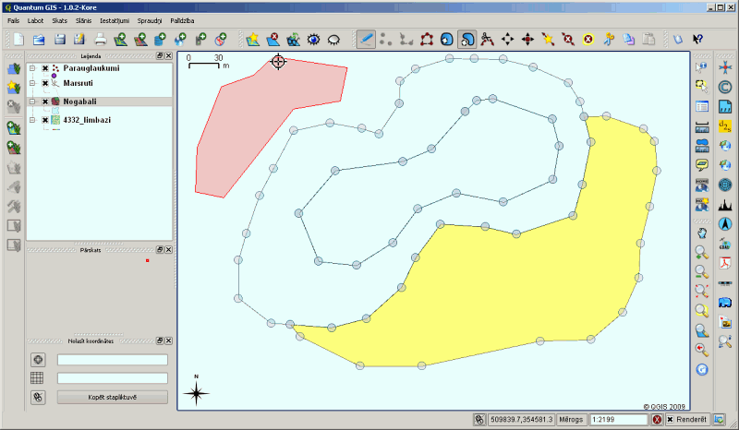739x430 pixels.
Task: Click the Delete Selected features icon
Action: point(588,40)
